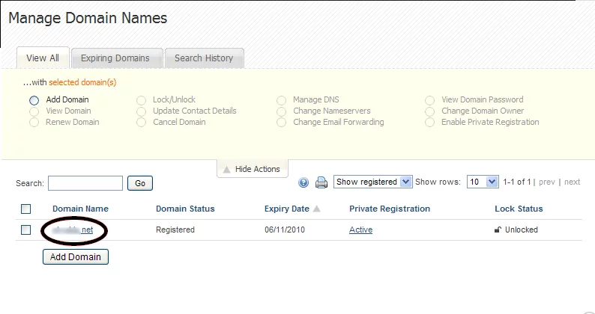Click the blue help question mark icon
595x314 pixels.
click(x=303, y=182)
